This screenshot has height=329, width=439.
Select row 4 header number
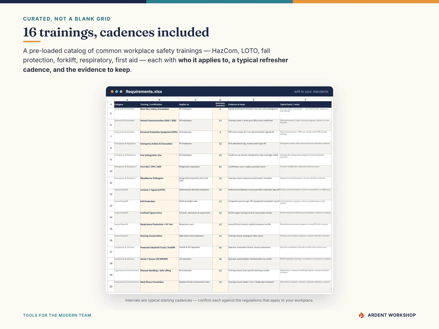111,104
